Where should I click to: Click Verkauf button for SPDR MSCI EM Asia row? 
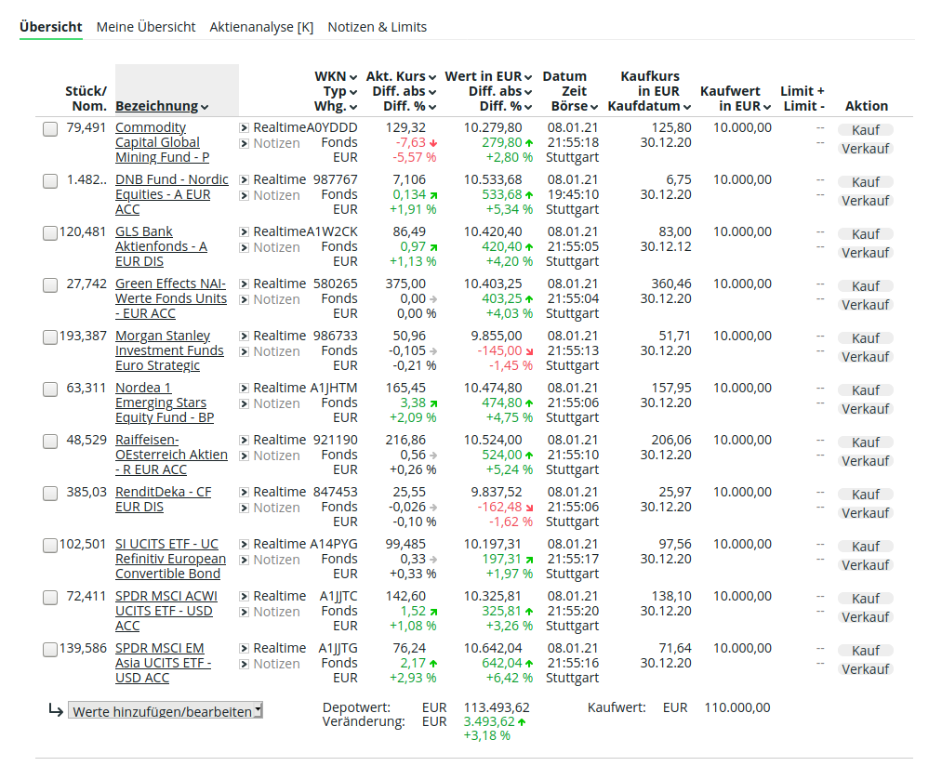pos(865,669)
